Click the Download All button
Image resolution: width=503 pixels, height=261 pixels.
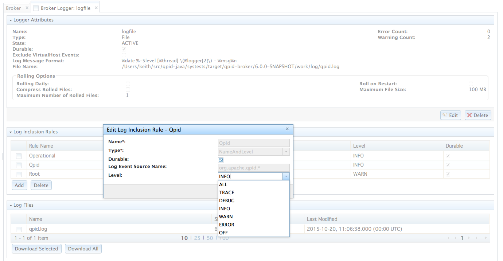tap(83, 249)
